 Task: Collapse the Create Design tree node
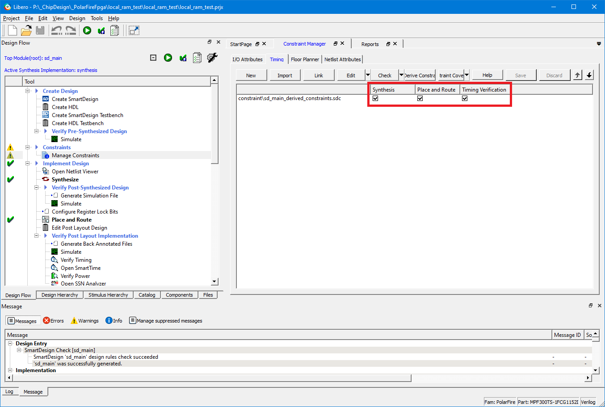tap(28, 91)
